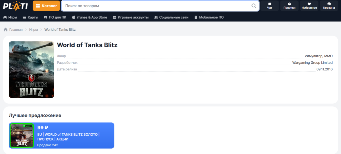
Task: Open the 99 ₽ best offer card
Action: (62, 135)
